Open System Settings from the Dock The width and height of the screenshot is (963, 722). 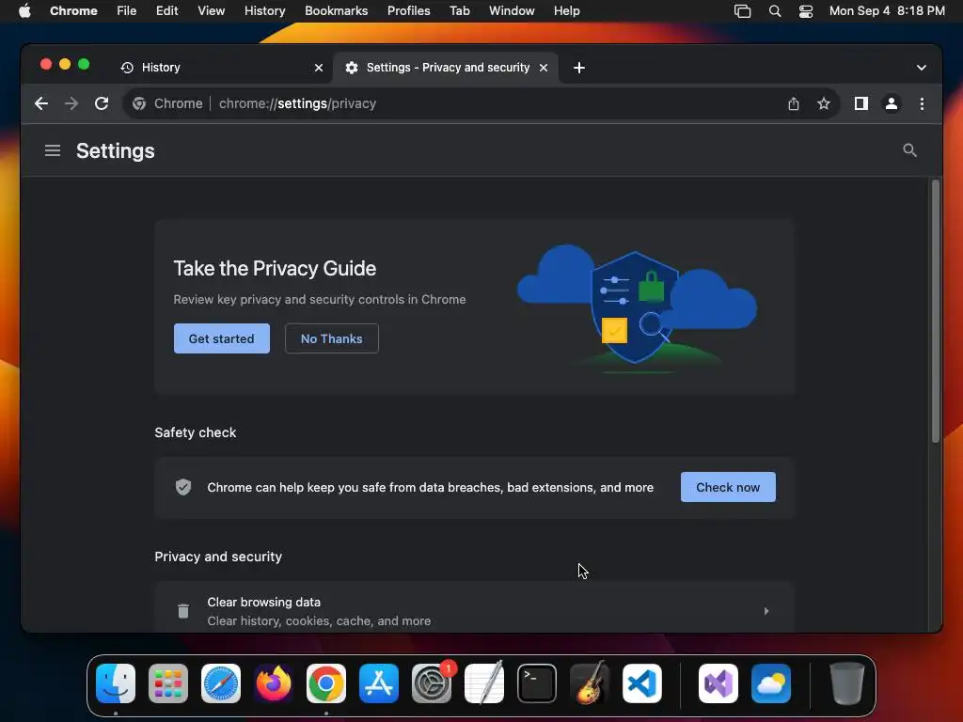click(432, 683)
